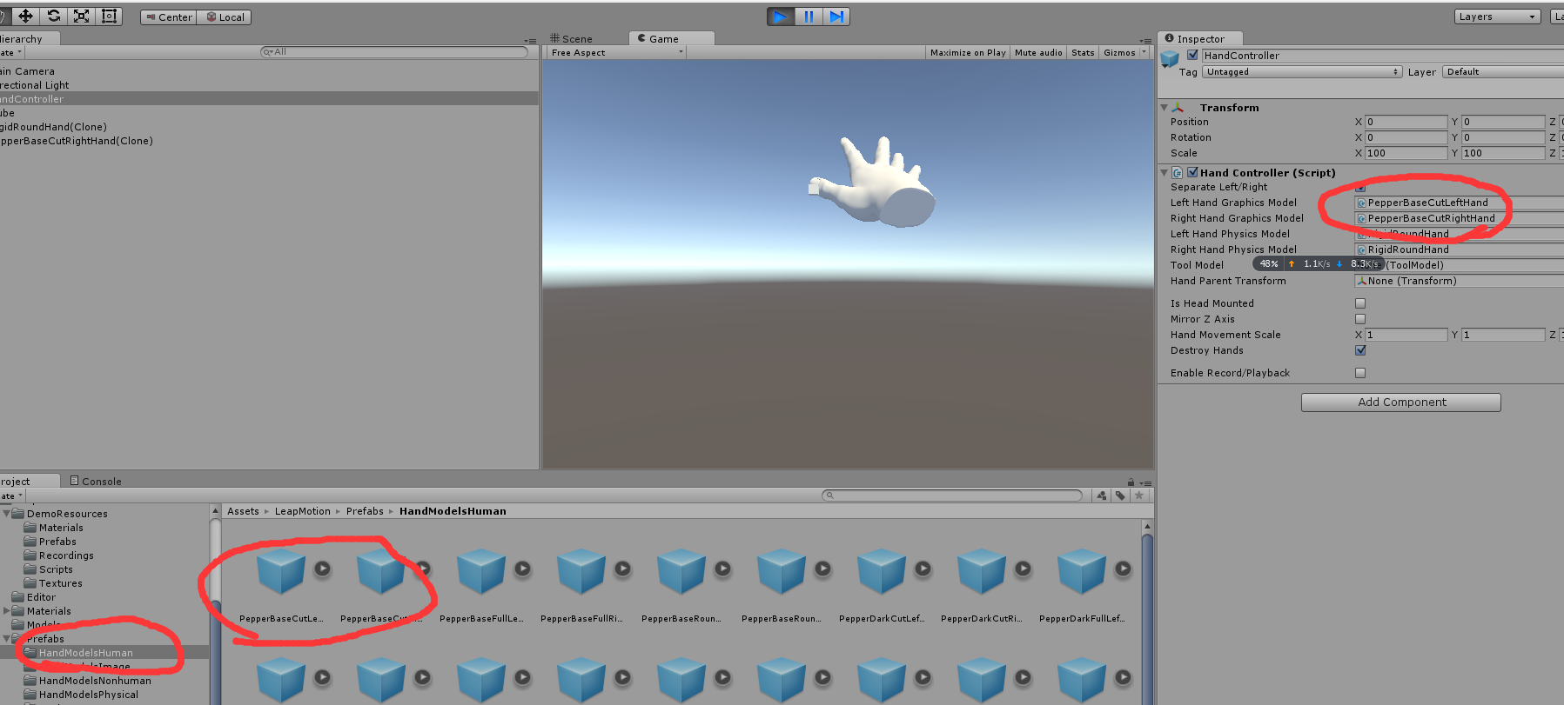The width and height of the screenshot is (1564, 705).
Task: Collapse the Hand Controller script component
Action: pos(1165,173)
